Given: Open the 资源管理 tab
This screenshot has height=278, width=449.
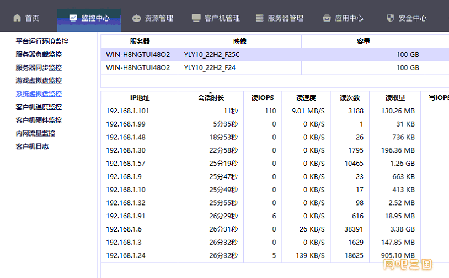Looking at the screenshot, I should pos(153,18).
